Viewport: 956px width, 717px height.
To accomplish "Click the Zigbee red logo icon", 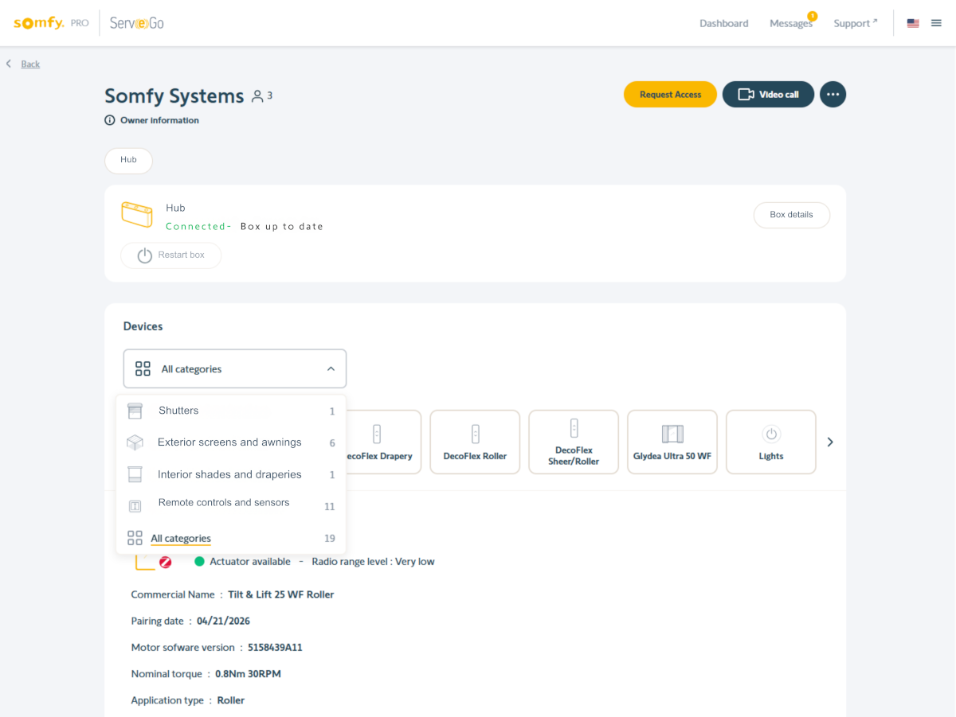I will (x=166, y=562).
